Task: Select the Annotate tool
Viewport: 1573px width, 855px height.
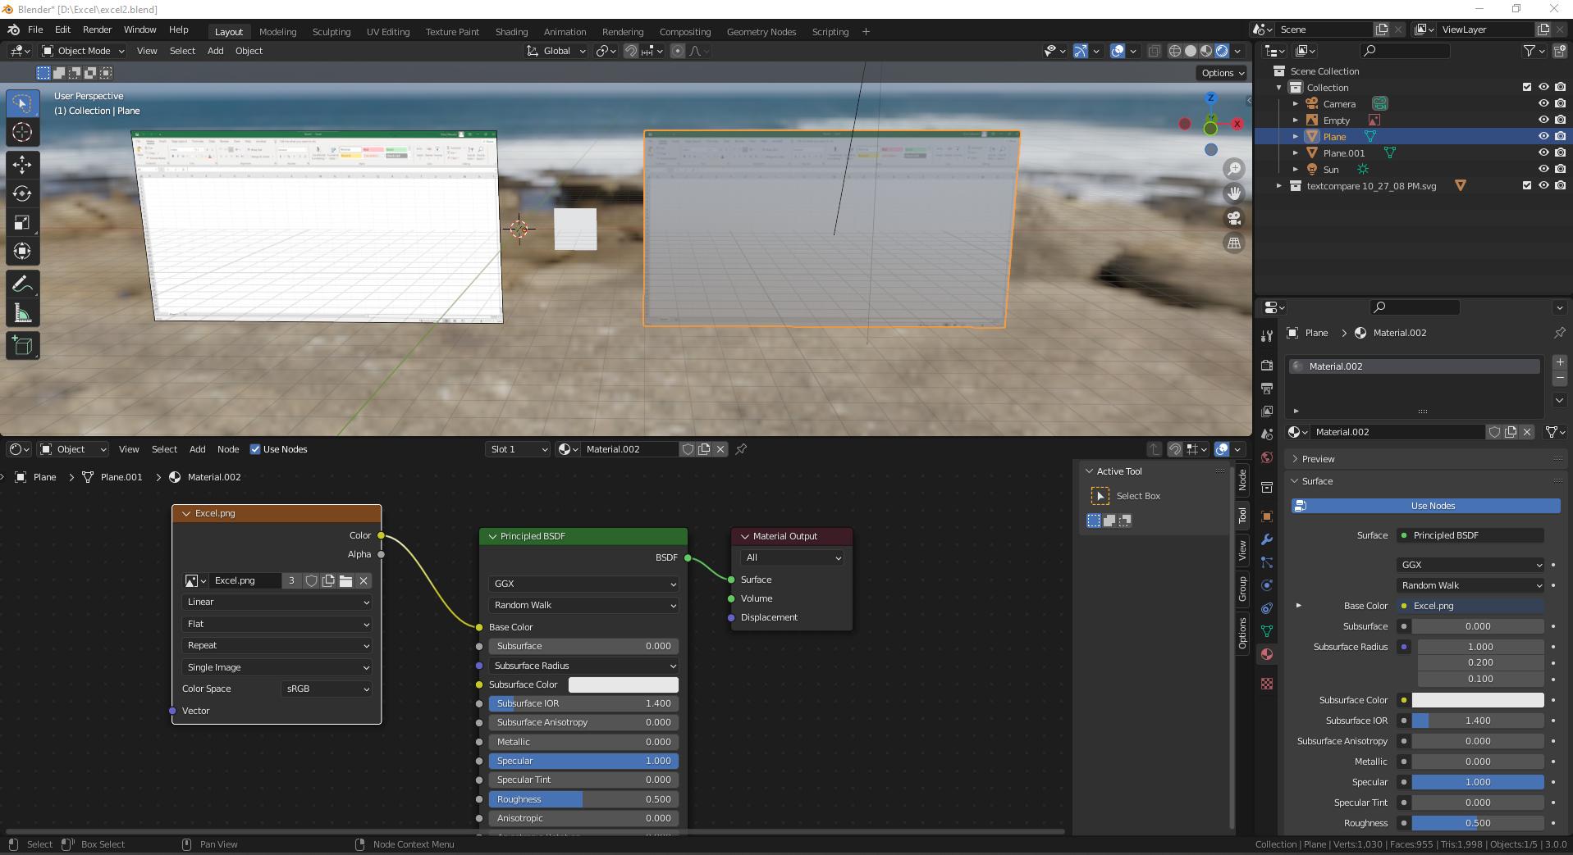Action: tap(22, 284)
